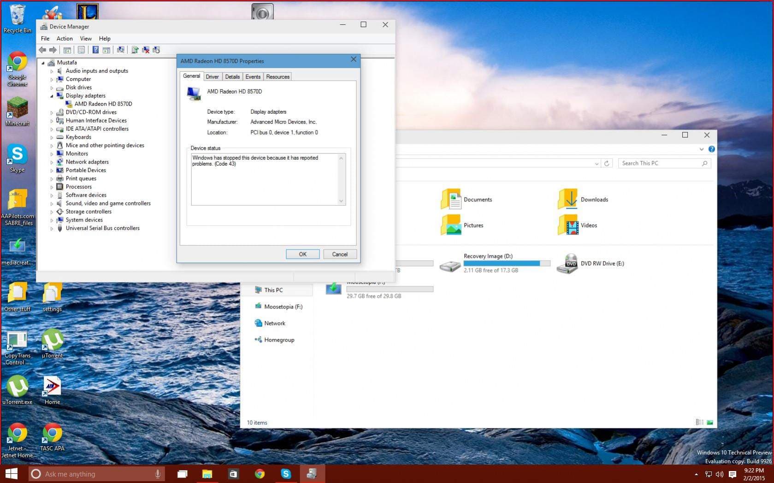Open Minecraft desktop icon
Image resolution: width=774 pixels, height=483 pixels.
(17, 111)
